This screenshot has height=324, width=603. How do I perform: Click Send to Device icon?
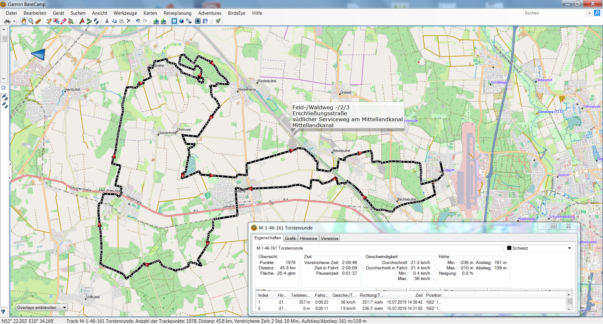156,21
